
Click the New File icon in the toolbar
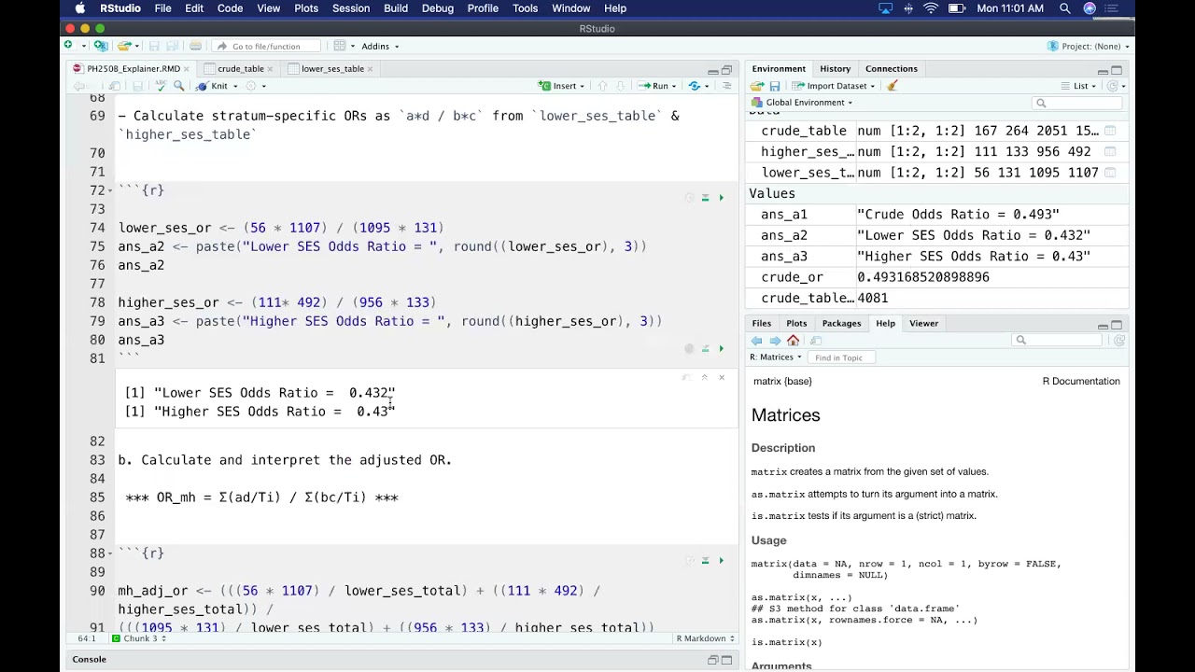click(x=69, y=46)
